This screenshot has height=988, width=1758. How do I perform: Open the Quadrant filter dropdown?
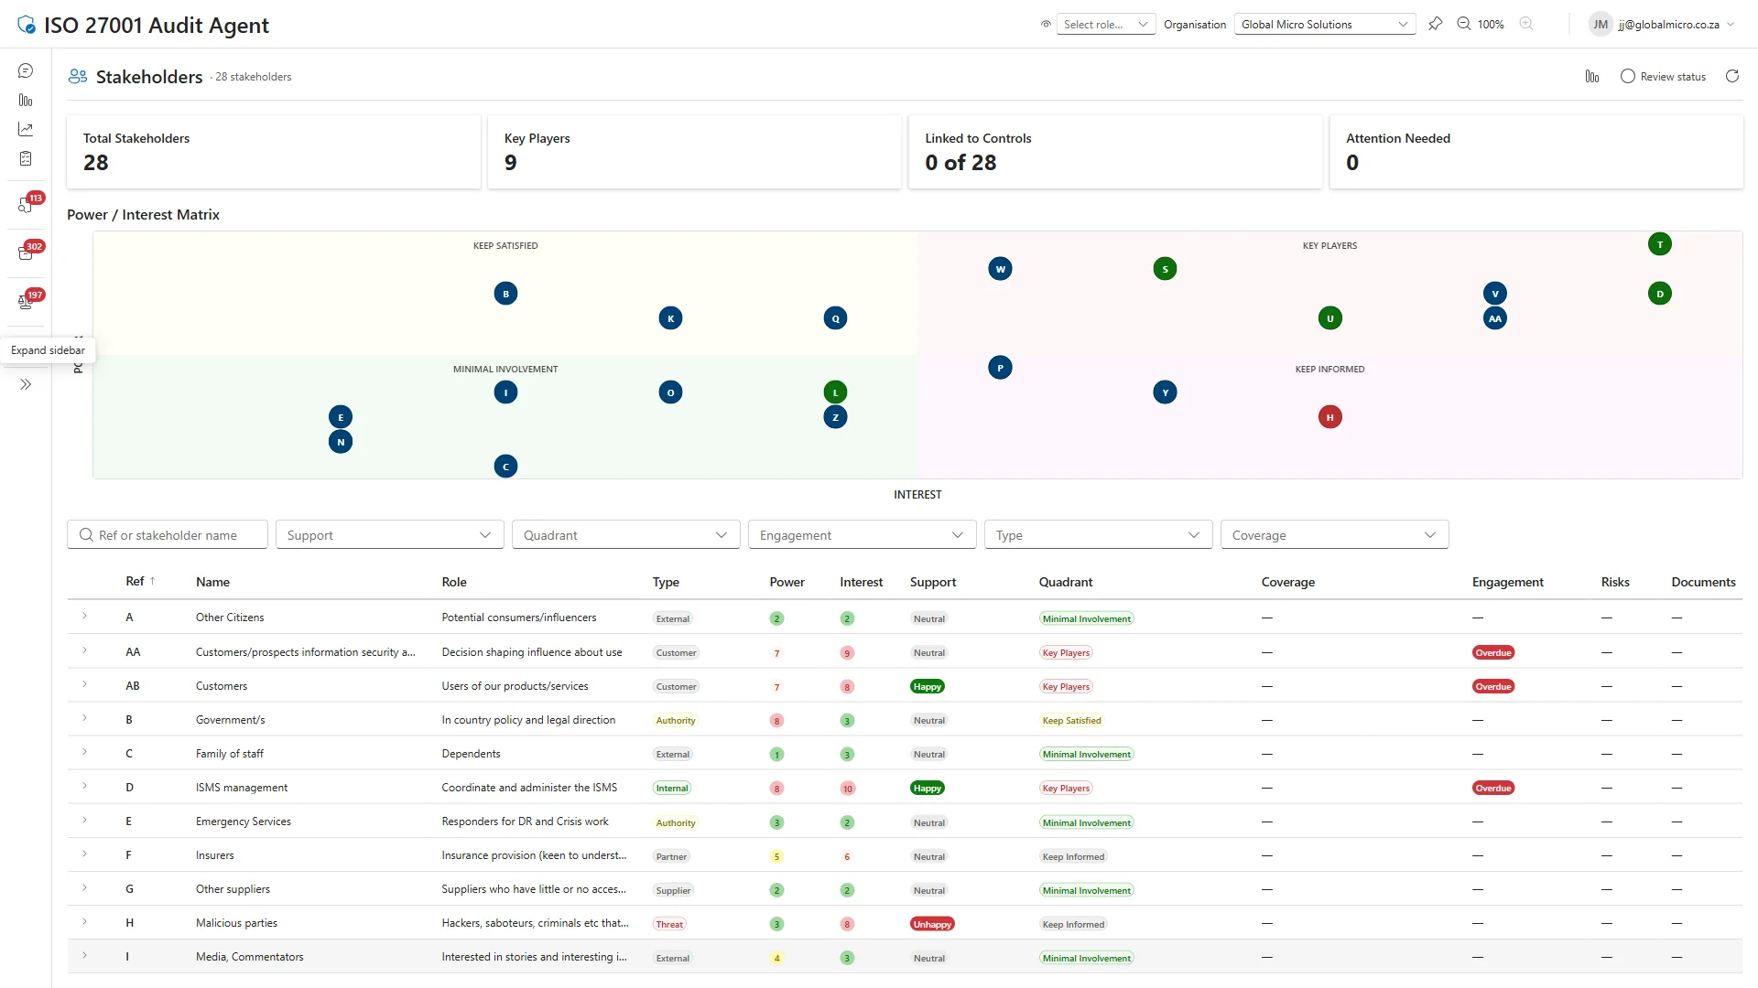[625, 535]
